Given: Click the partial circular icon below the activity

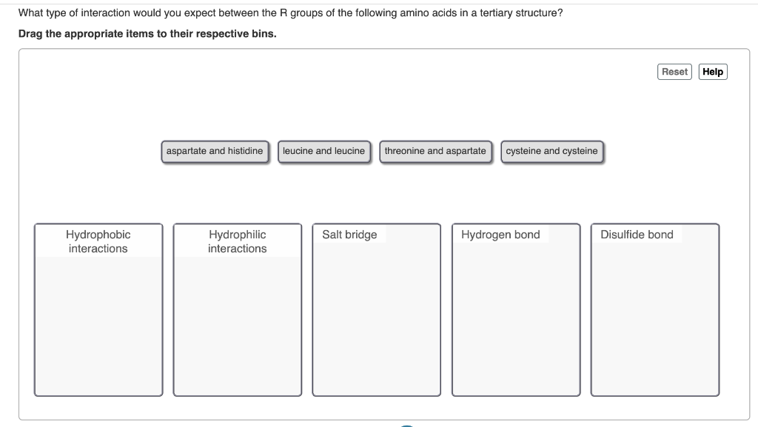Looking at the screenshot, I should coord(406,425).
